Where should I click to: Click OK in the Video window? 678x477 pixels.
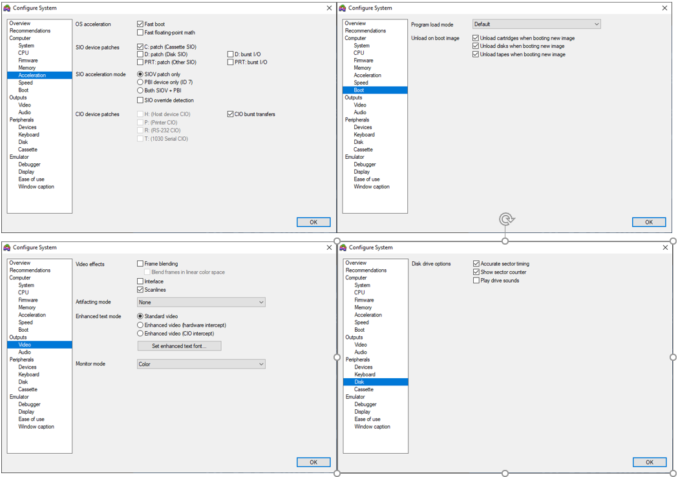(x=313, y=462)
